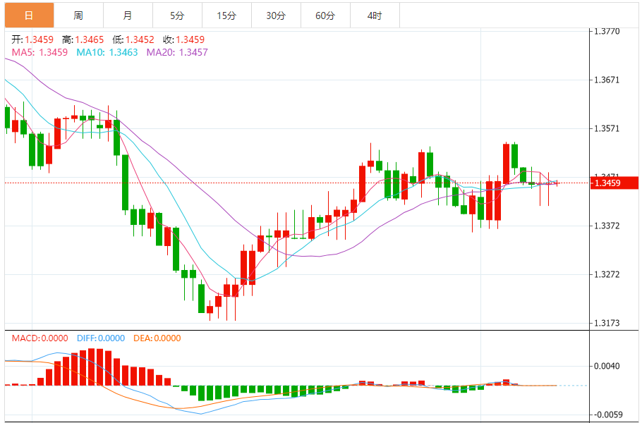Switch to the 周 weekly tab
The image size is (642, 423).
78,16
